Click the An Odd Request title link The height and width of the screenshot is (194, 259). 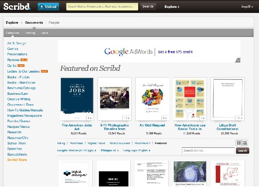click(152, 125)
